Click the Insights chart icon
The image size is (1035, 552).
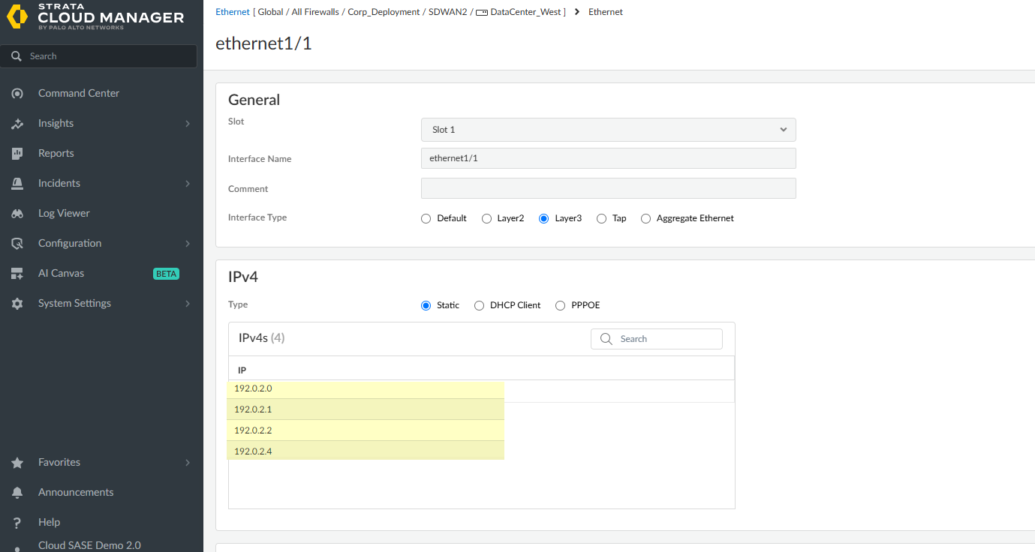click(17, 124)
